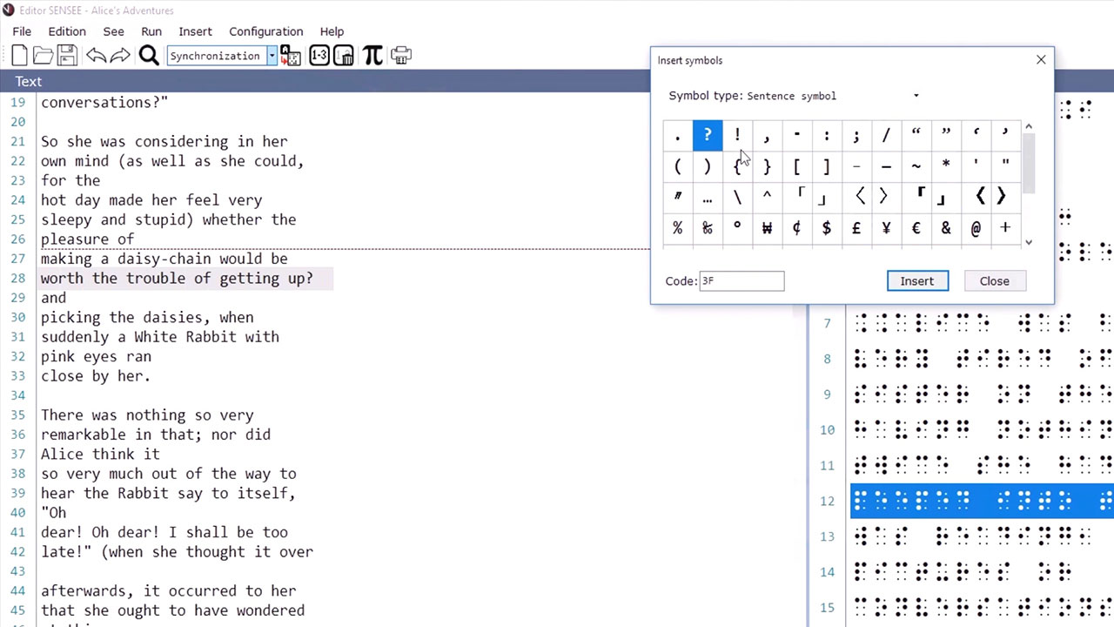Open the pi math editor icon
Screen dimensions: 1114x627
tap(372, 56)
